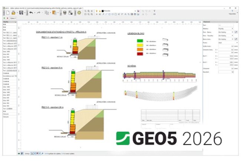The width and height of the screenshot is (241, 161).
Task: Open the Undo history dropdown arrow
Action: [35, 13]
